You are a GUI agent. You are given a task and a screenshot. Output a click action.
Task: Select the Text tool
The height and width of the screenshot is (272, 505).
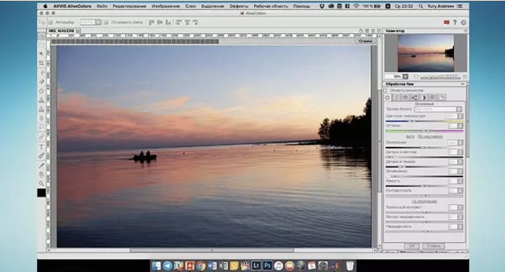(x=42, y=147)
